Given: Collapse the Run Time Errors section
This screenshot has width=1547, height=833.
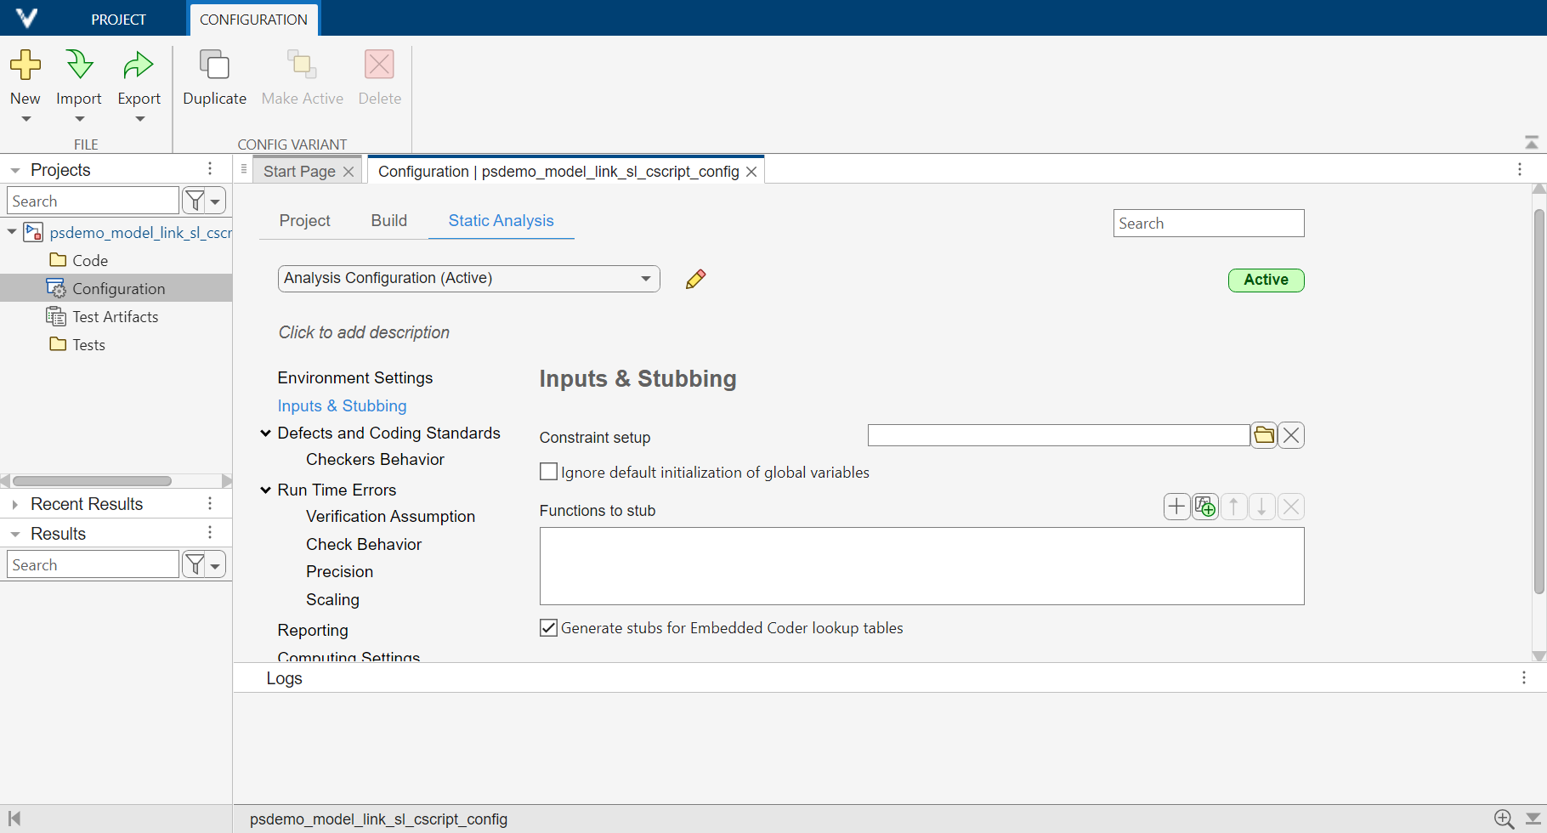Looking at the screenshot, I should tap(265, 490).
